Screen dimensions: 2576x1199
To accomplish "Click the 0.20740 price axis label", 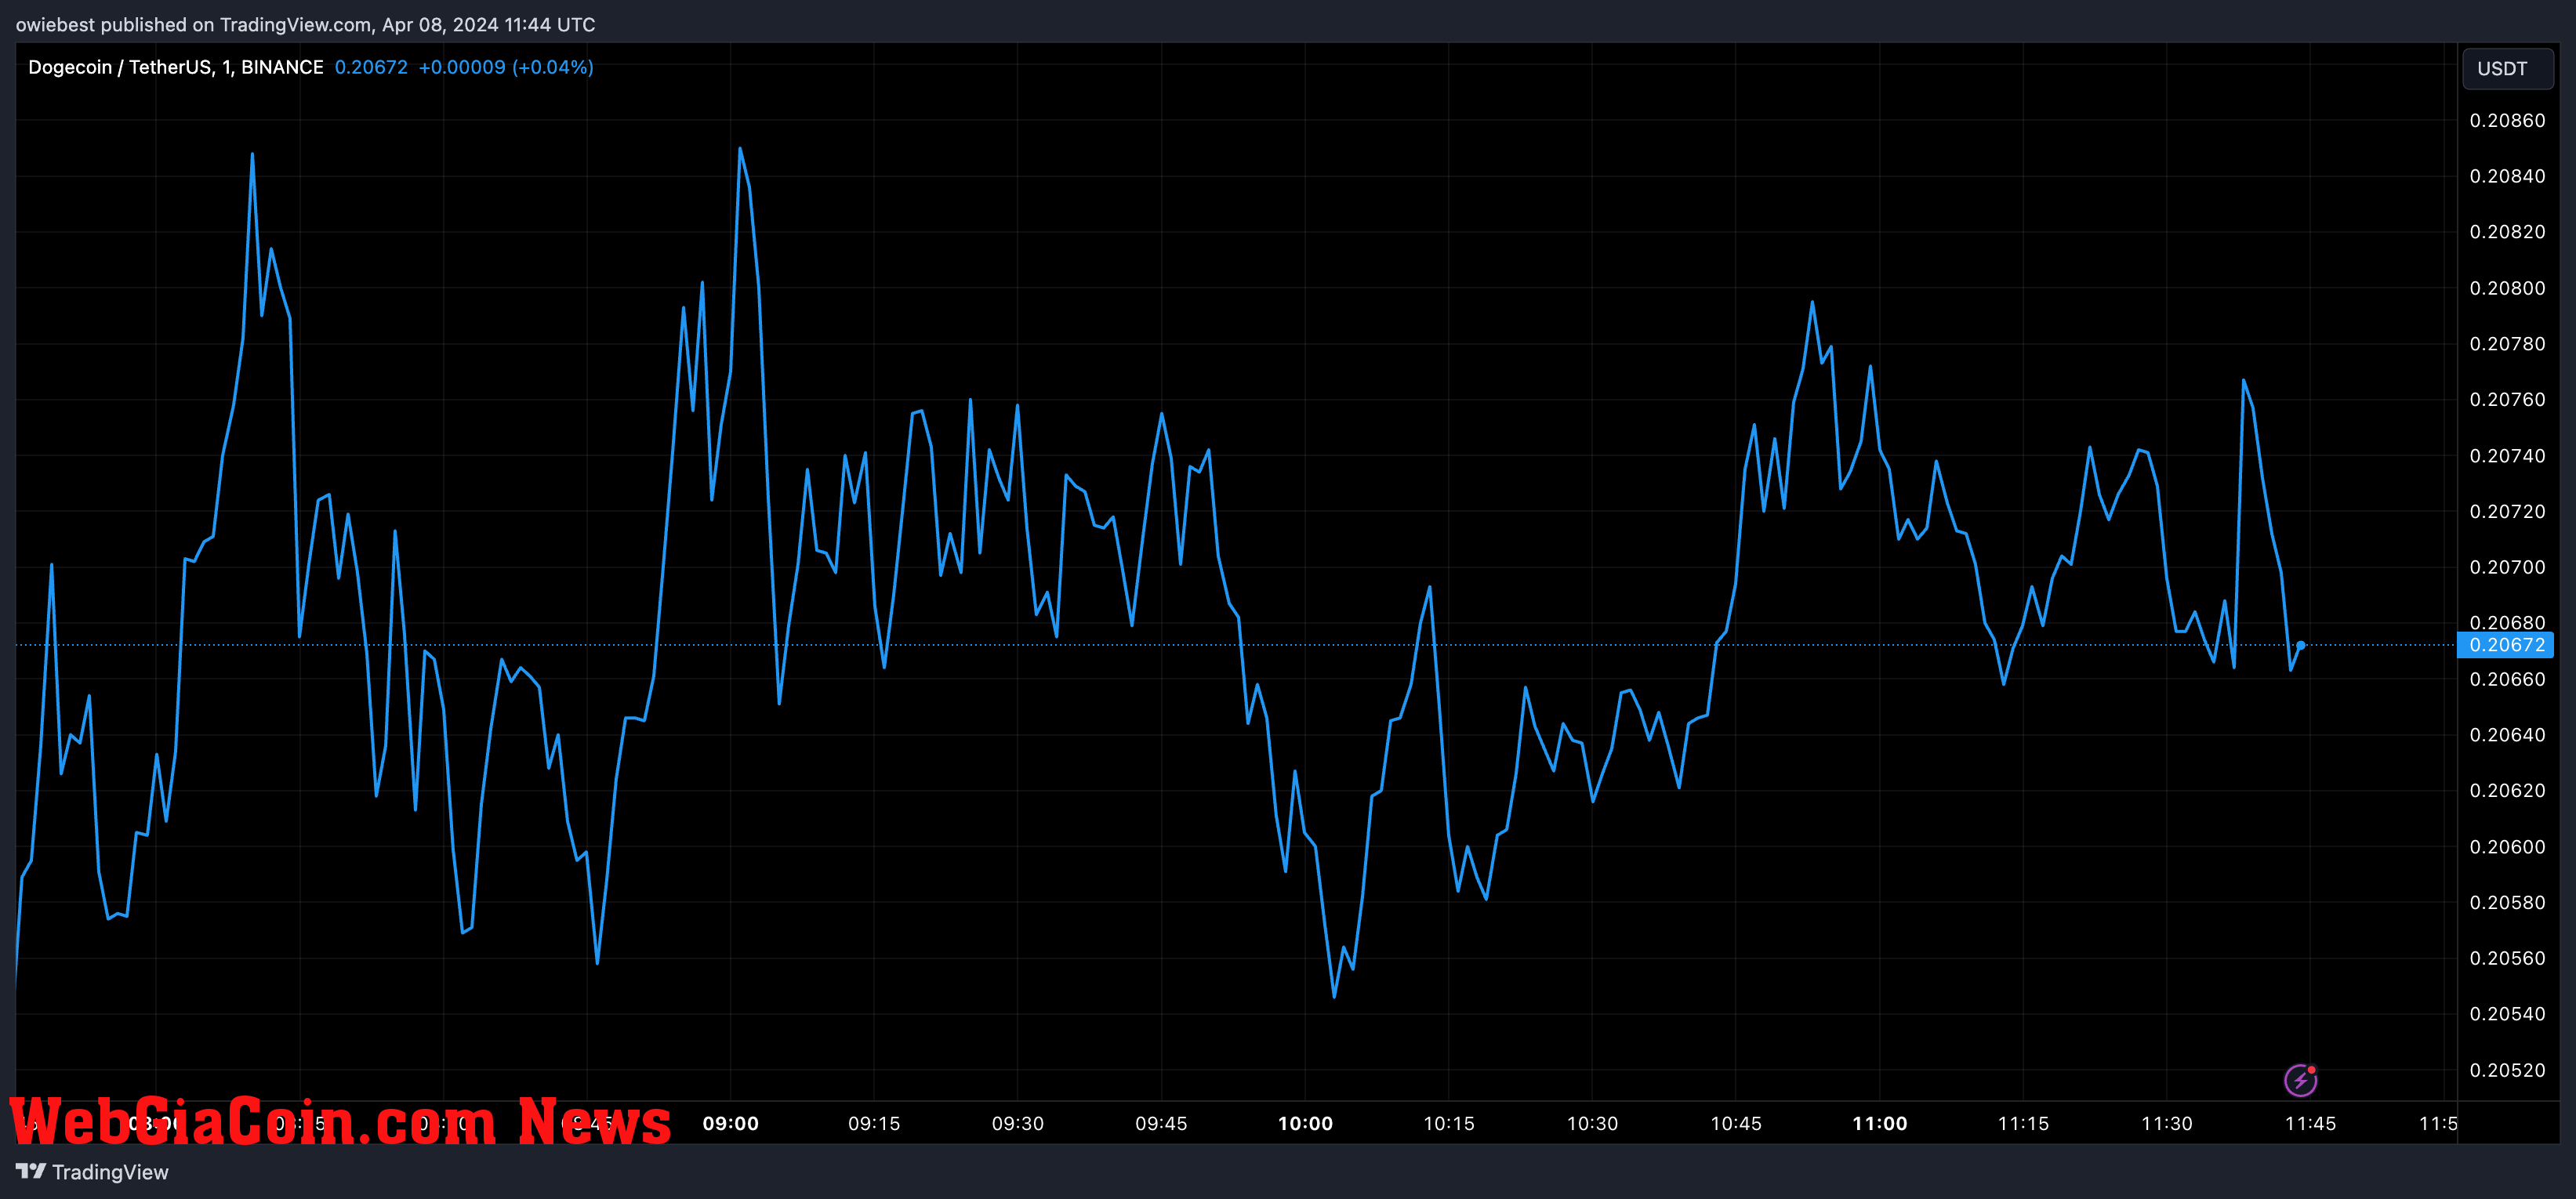I will tap(2507, 456).
